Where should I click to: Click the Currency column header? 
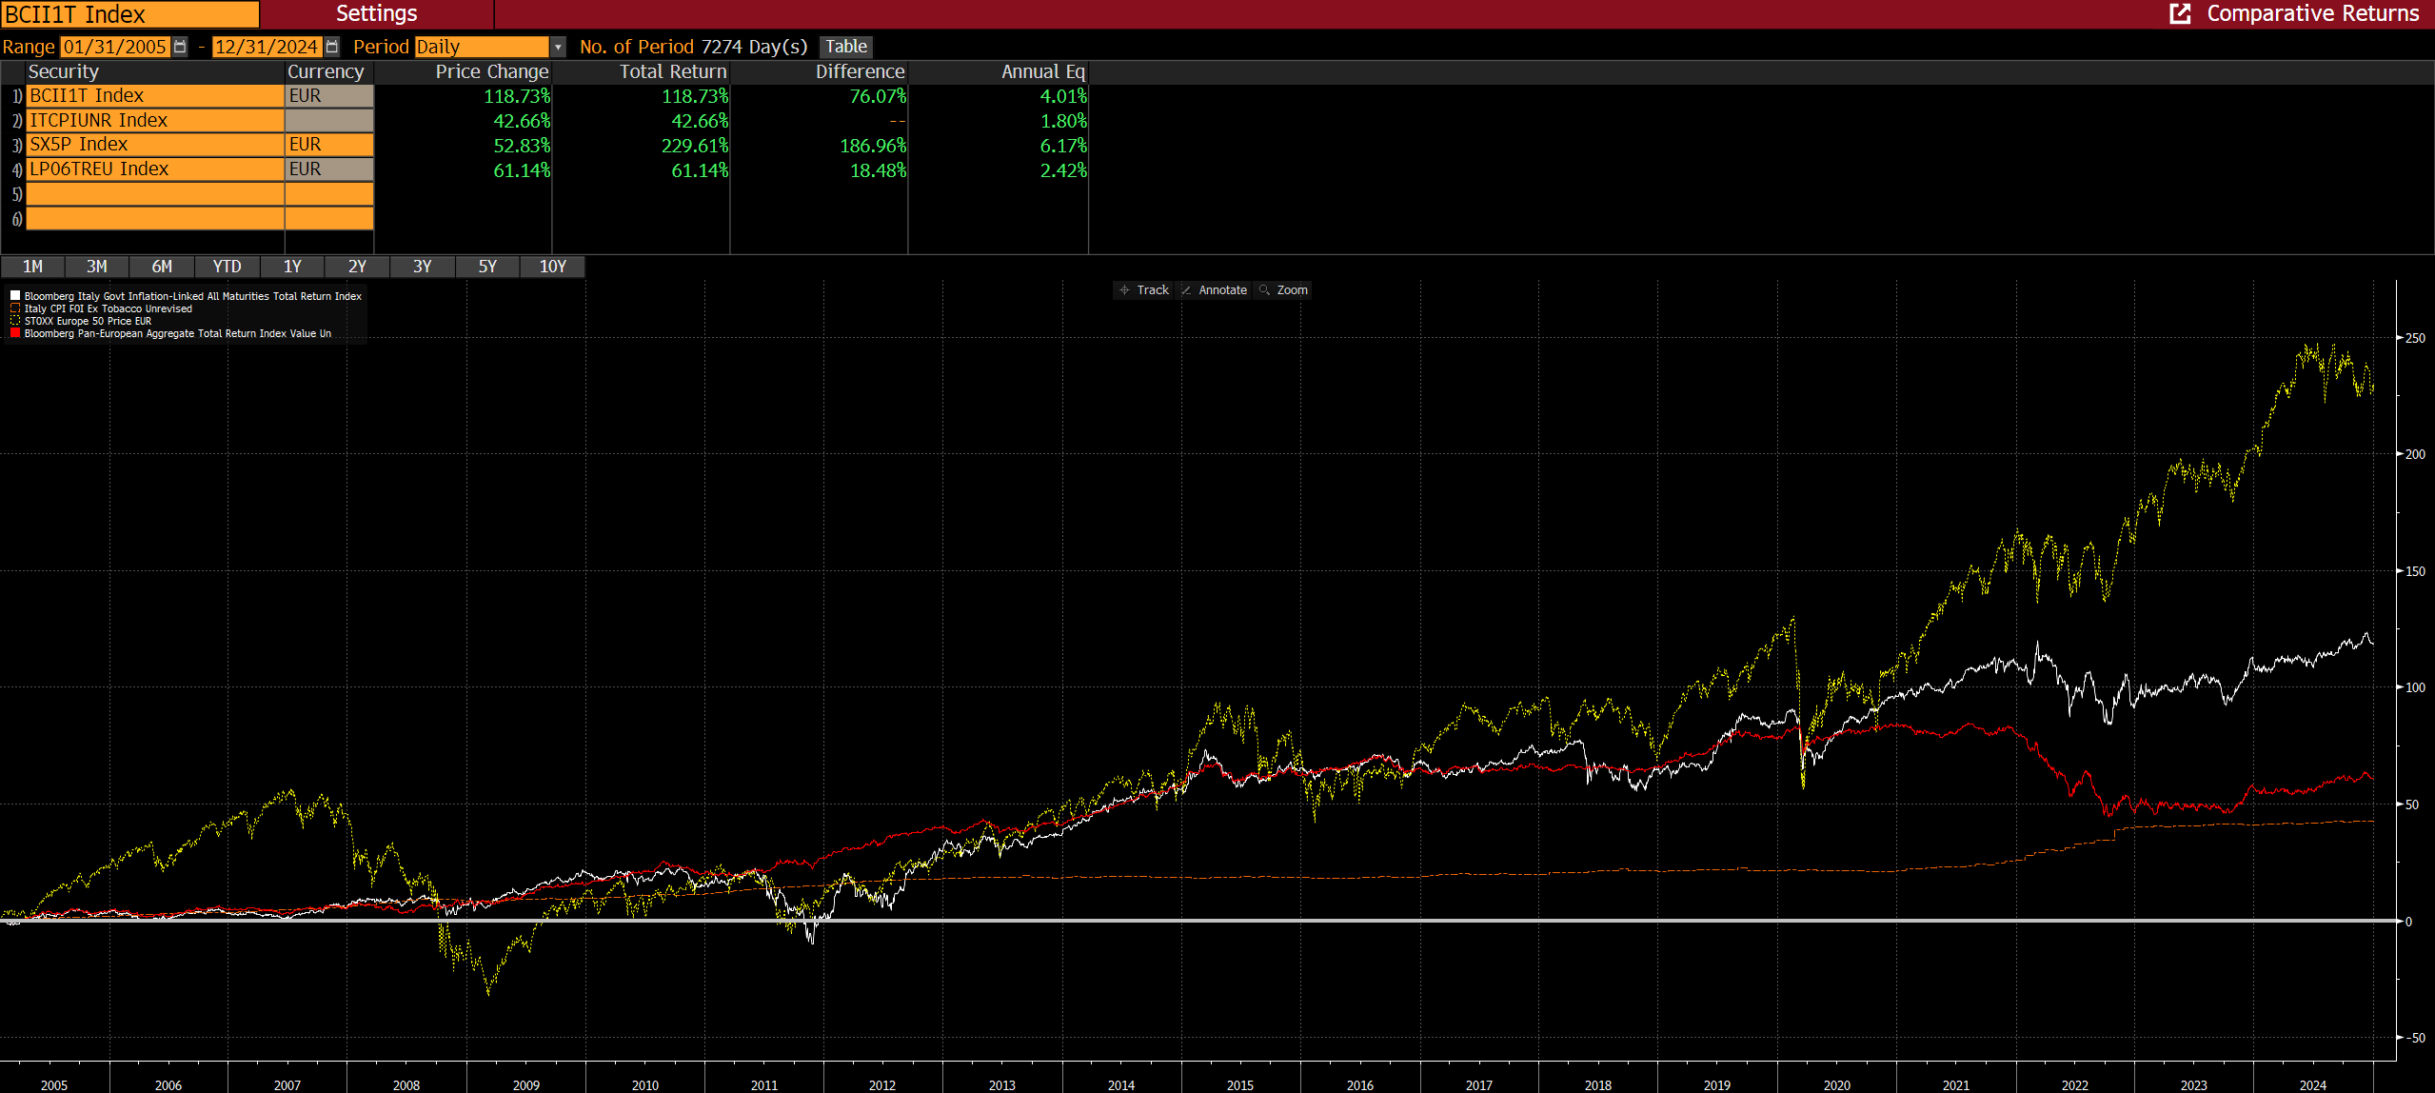[x=326, y=71]
